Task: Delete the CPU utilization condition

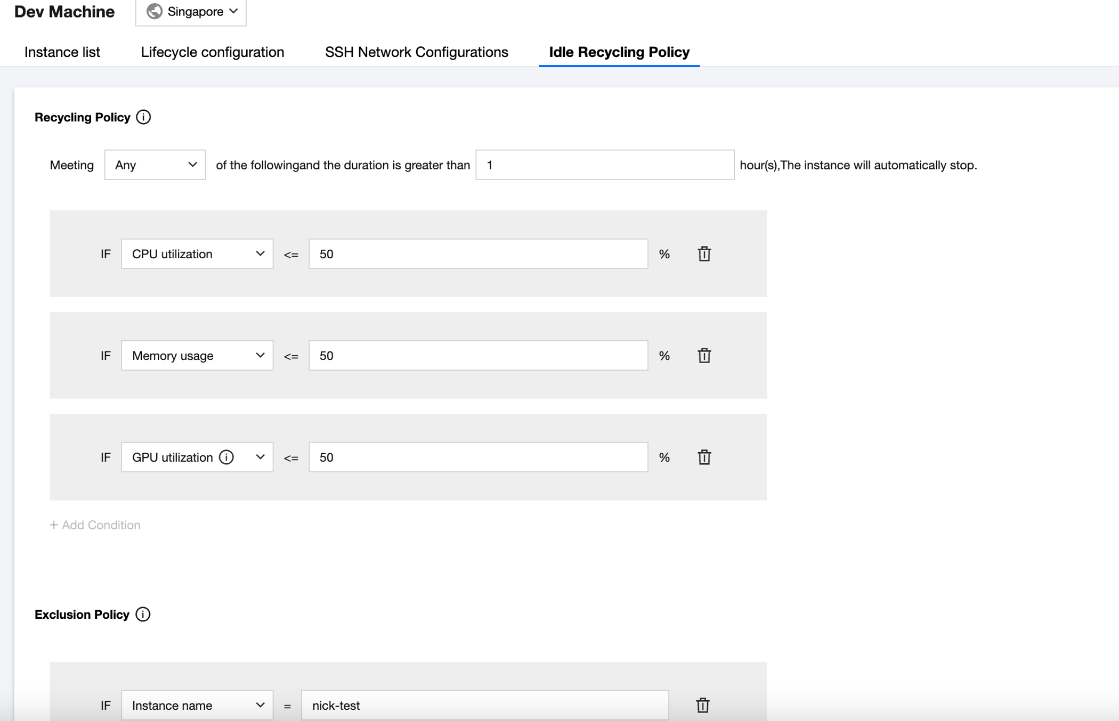Action: coord(704,254)
